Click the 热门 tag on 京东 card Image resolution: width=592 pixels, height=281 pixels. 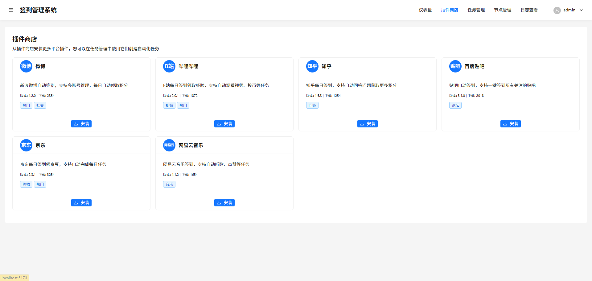click(x=40, y=184)
